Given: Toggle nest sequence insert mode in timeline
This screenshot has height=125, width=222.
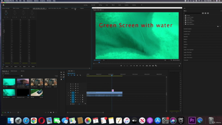Looking at the screenshot, I should (68, 75).
